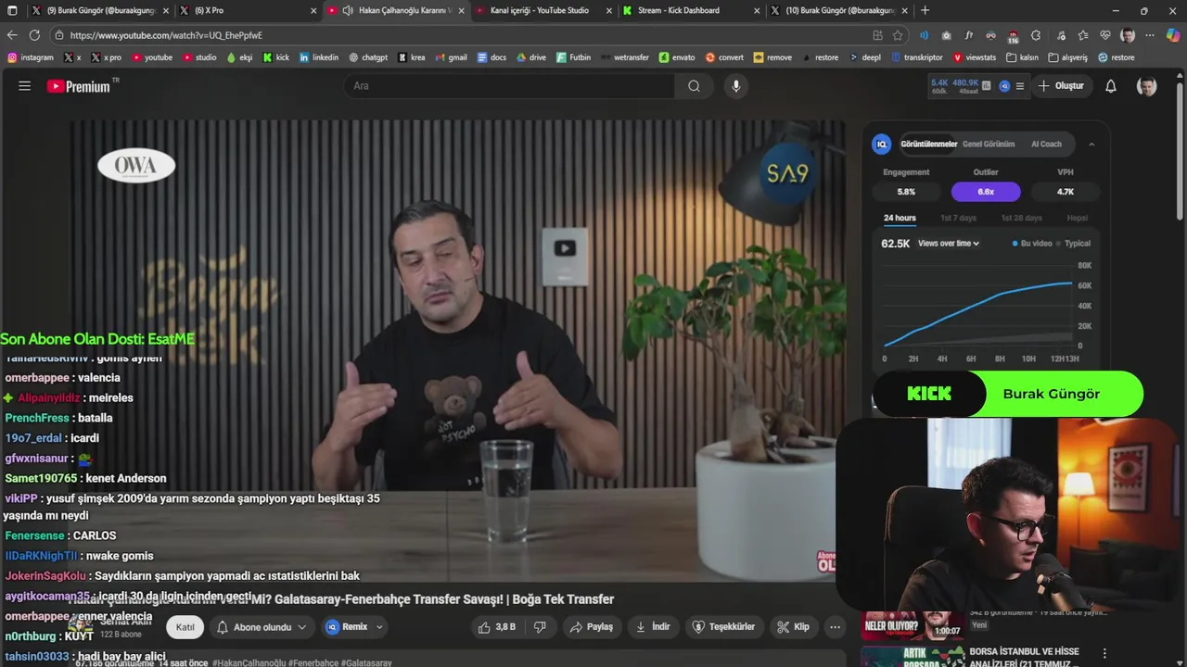
Task: Click the Katıl join button
Action: [185, 627]
